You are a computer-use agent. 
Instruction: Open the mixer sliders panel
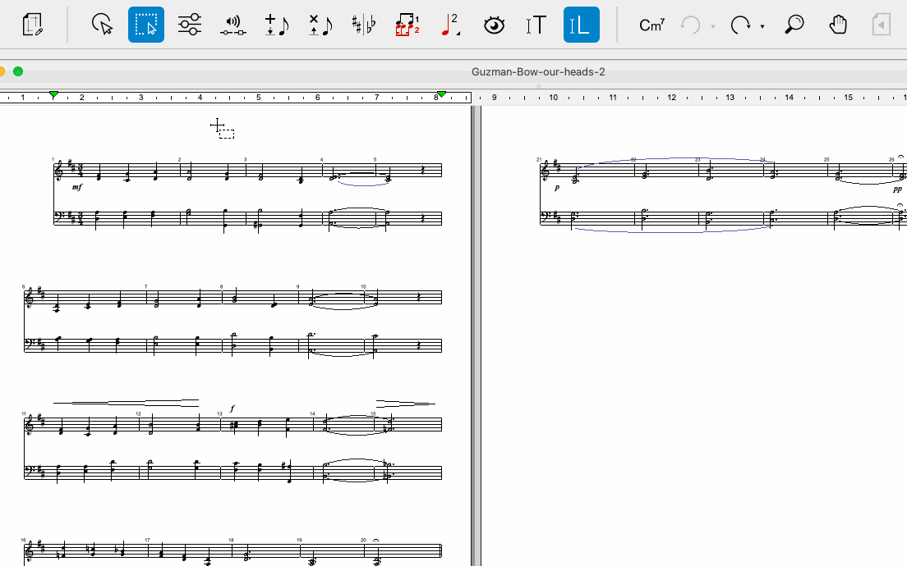(x=189, y=25)
